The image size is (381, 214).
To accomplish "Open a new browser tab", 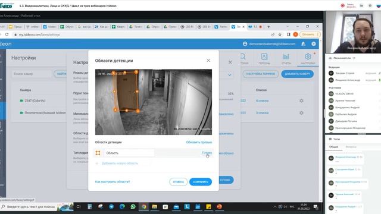I will click(x=268, y=27).
